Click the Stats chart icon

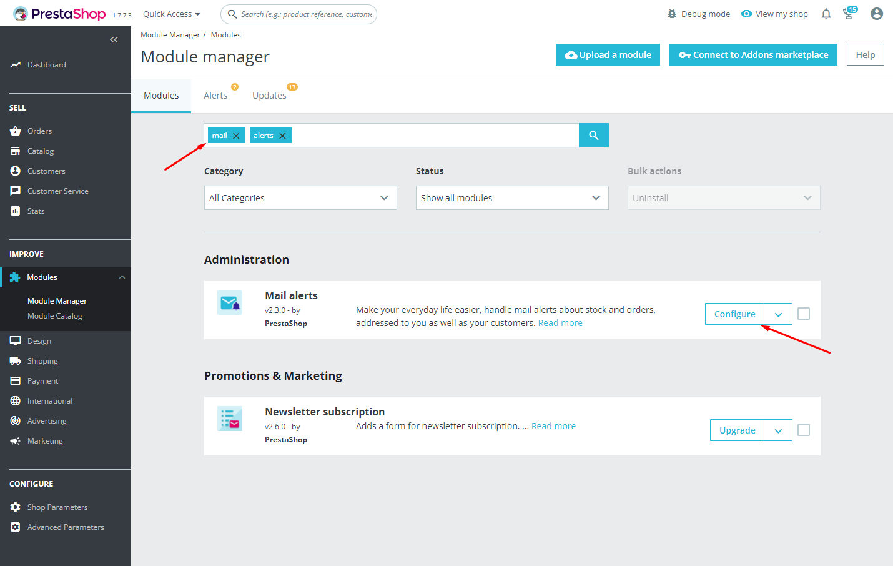[16, 211]
